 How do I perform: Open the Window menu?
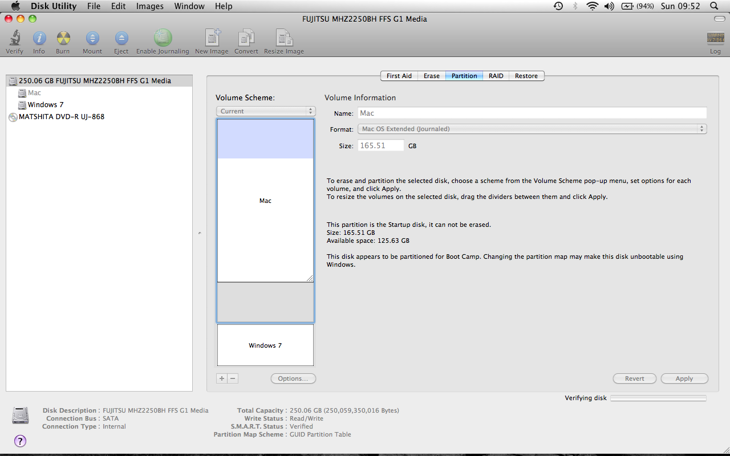click(x=189, y=6)
